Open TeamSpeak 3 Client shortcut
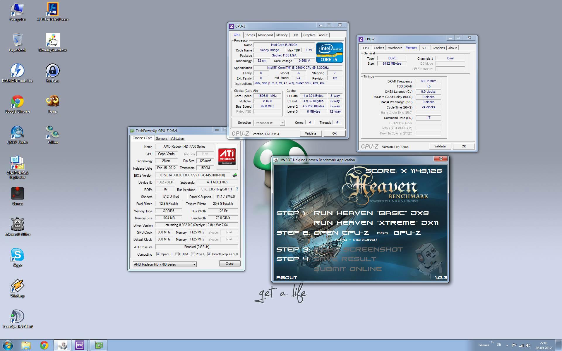Viewport: 562px width, 351px height. 17,319
